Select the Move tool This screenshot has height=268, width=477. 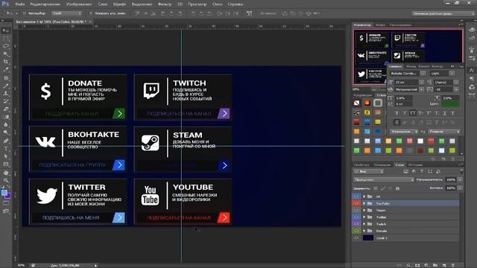click(x=6, y=31)
